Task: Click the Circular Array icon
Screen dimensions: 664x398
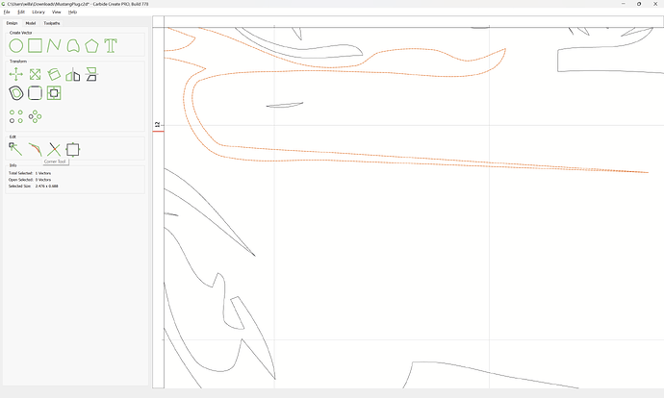Action: (x=35, y=116)
